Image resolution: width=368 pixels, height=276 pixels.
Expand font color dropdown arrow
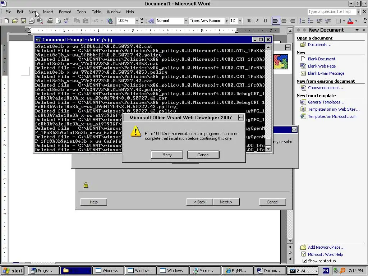click(x=356, y=21)
